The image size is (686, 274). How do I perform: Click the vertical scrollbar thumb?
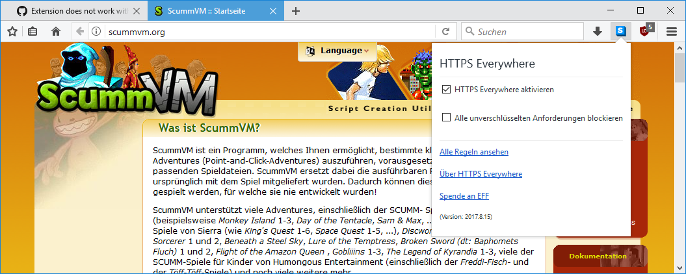680,68
